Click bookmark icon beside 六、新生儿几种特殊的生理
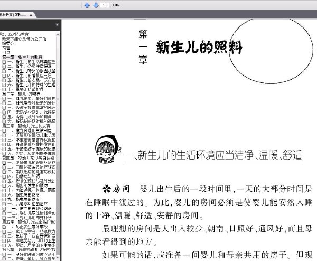Screen dimensions: 317x261 coord(4,85)
